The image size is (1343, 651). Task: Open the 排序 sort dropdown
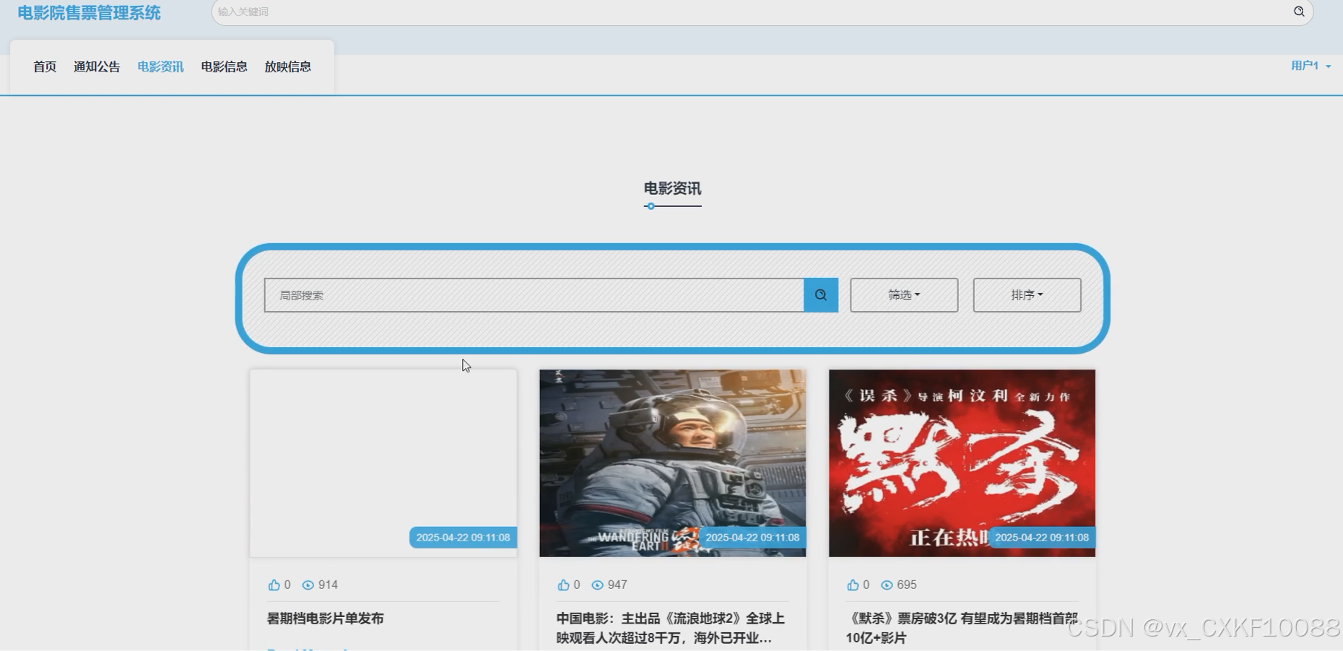coord(1027,295)
